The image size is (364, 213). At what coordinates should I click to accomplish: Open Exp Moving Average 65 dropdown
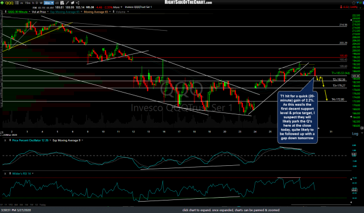pos(81,12)
